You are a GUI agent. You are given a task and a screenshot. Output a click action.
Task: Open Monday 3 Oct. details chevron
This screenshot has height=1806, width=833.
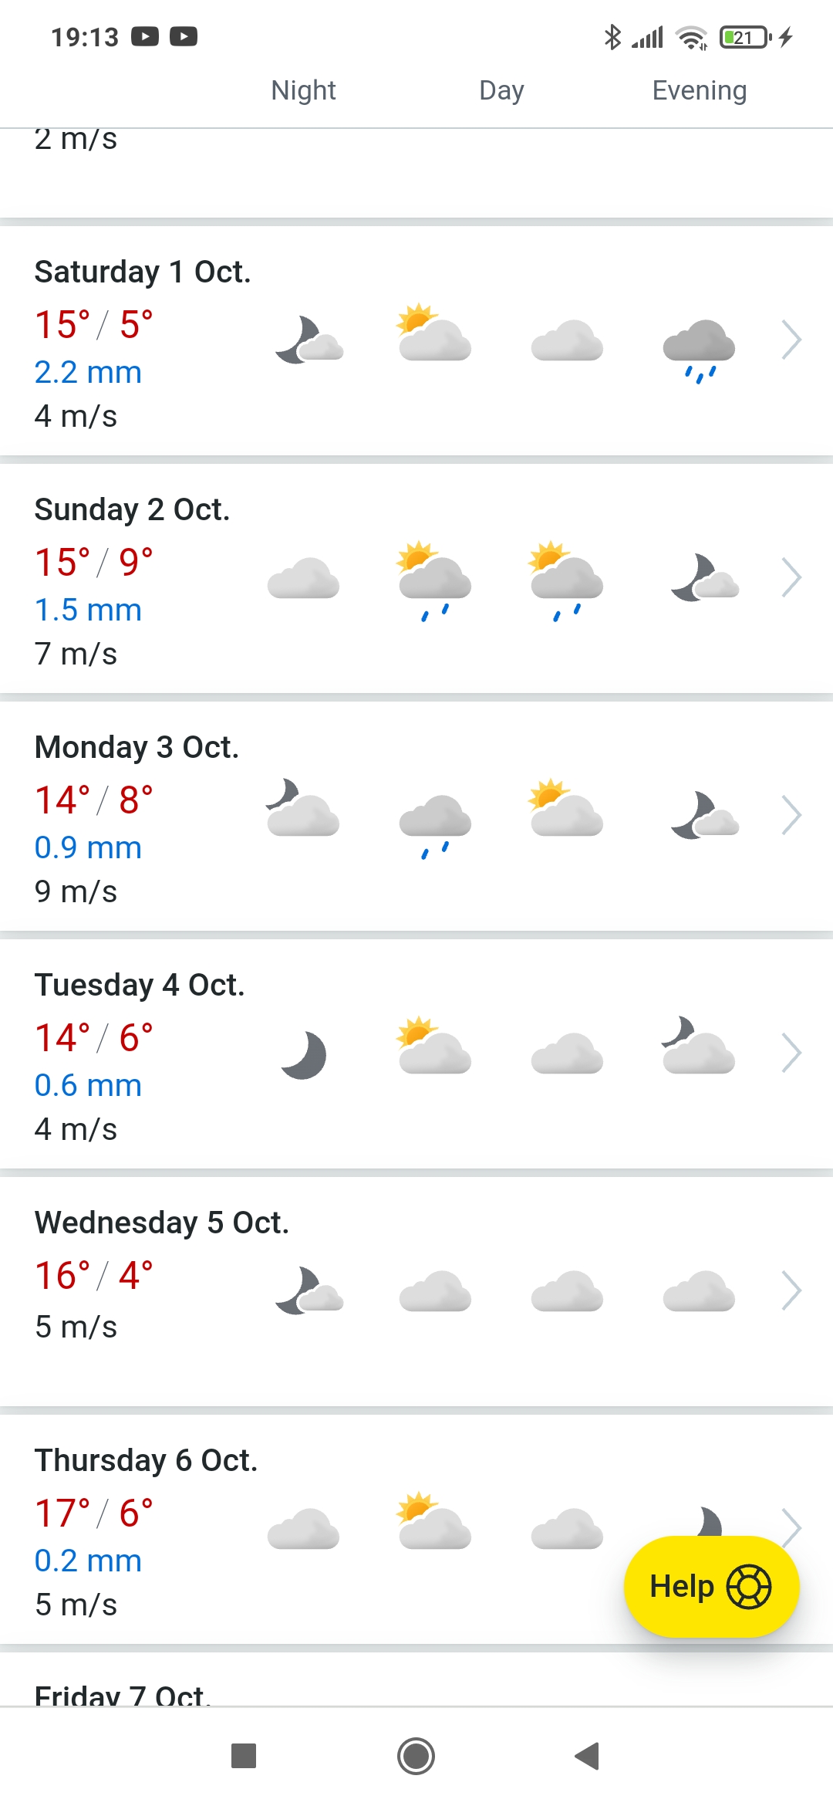(x=791, y=815)
